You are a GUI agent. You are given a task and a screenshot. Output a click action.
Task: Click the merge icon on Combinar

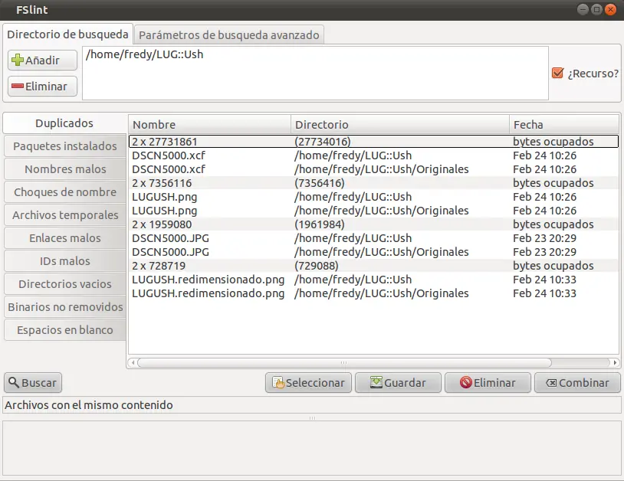pyautogui.click(x=551, y=383)
